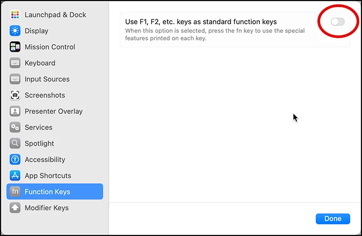The image size is (362, 236).
Task: Open the Modifier Keys text label
Action: [x=47, y=208]
